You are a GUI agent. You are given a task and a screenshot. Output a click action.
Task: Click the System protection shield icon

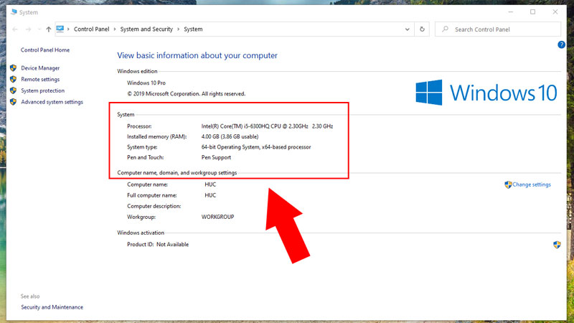point(13,91)
